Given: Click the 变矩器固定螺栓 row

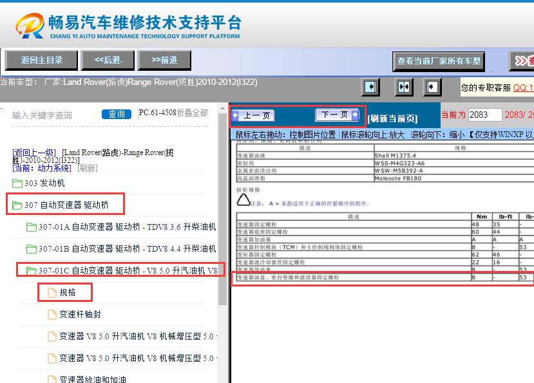Looking at the screenshot, I should click(x=385, y=255).
